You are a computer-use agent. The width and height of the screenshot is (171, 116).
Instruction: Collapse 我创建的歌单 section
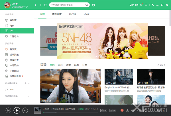pos(29,83)
